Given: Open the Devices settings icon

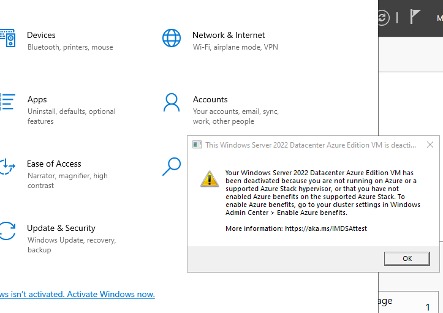Looking at the screenshot, I should 7,39.
